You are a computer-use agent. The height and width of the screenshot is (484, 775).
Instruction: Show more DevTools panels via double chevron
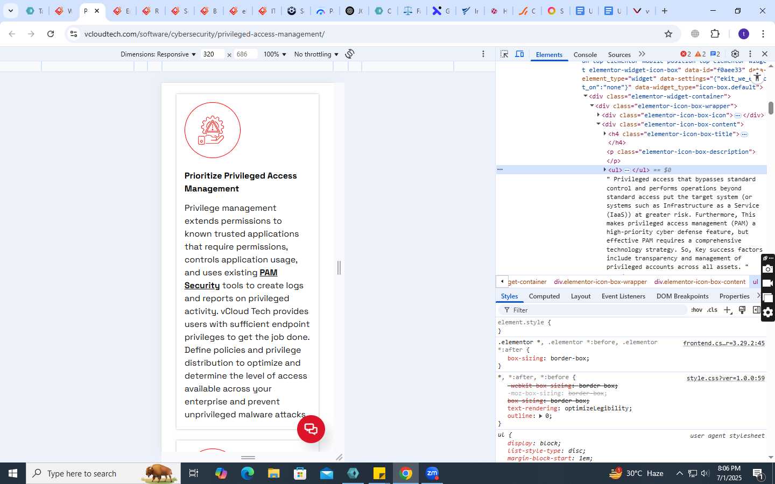642,54
